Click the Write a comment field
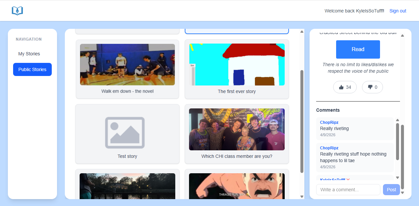Screen dimensions: 419x206 point(348,190)
